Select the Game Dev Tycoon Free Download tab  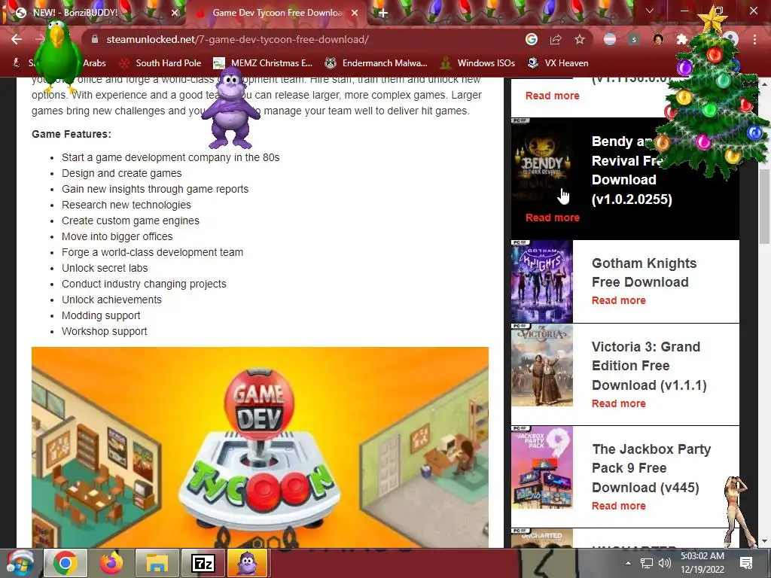pos(277,13)
